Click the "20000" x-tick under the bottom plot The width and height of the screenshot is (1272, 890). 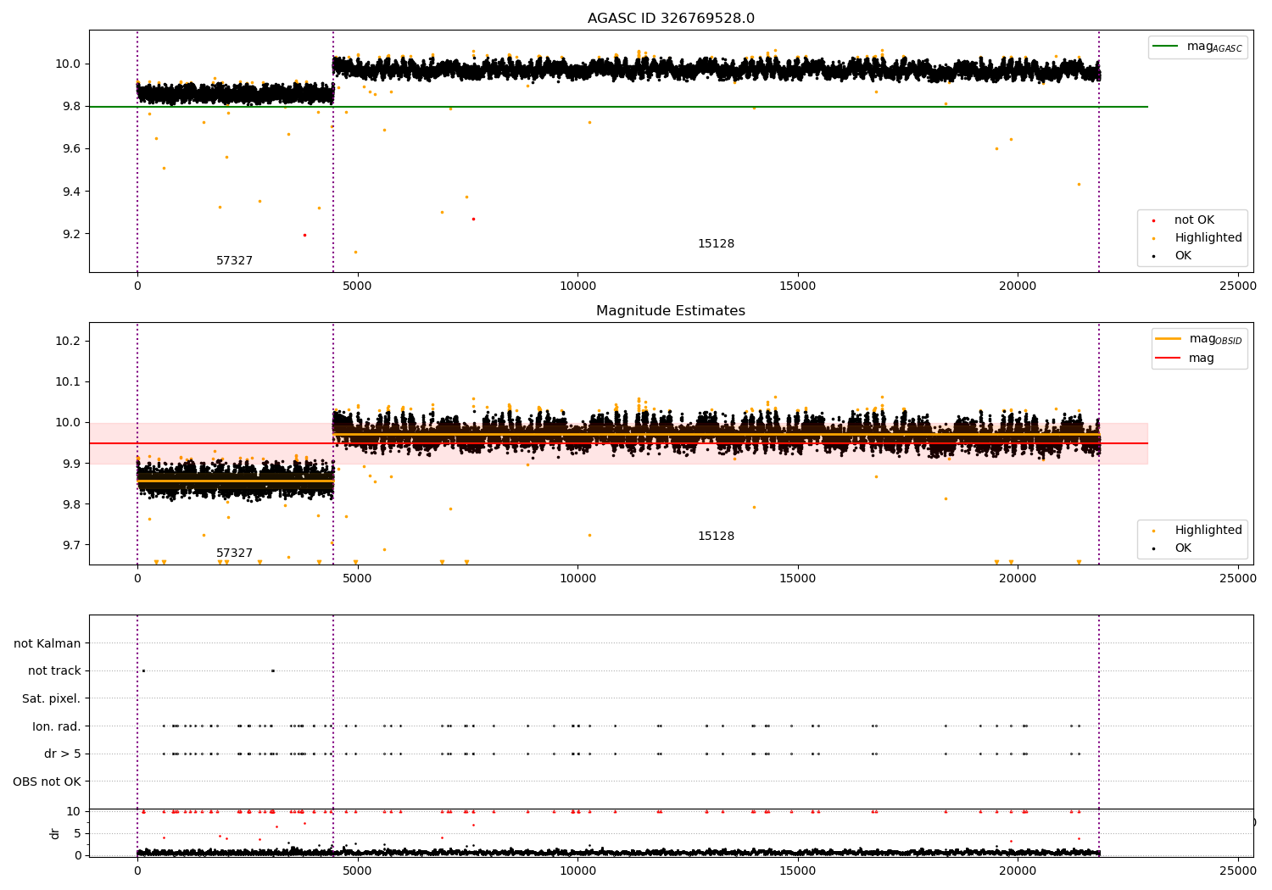(x=1018, y=871)
